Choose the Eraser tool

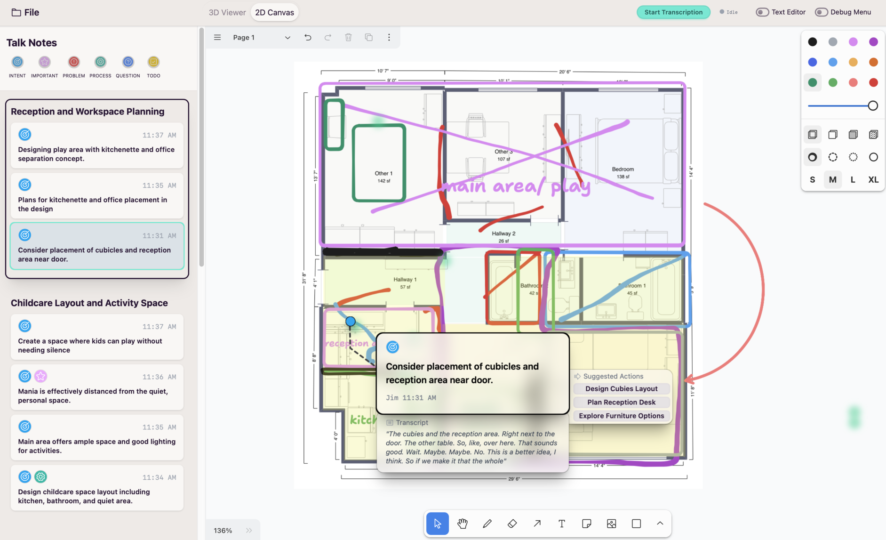(512, 524)
